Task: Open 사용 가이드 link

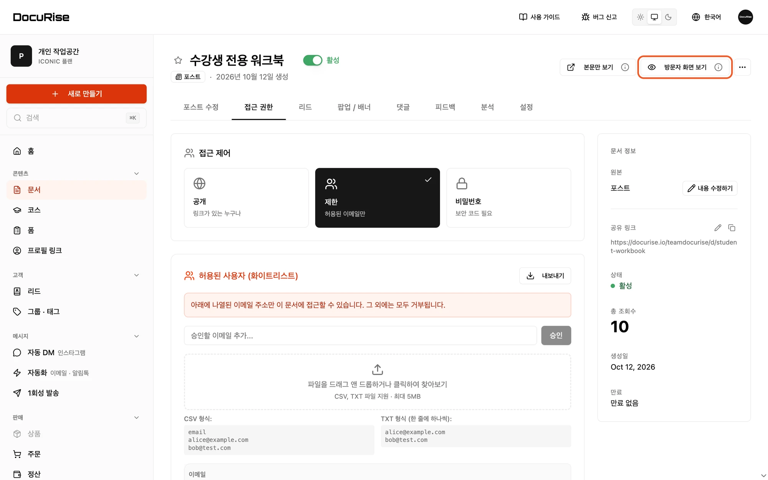Action: coord(539,17)
